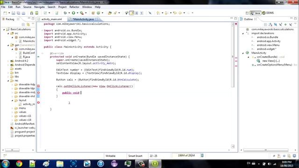Image resolution: width=299 pixels, height=168 pixels.
Task: Collapse the gen folder node
Action: (x=8, y=45)
